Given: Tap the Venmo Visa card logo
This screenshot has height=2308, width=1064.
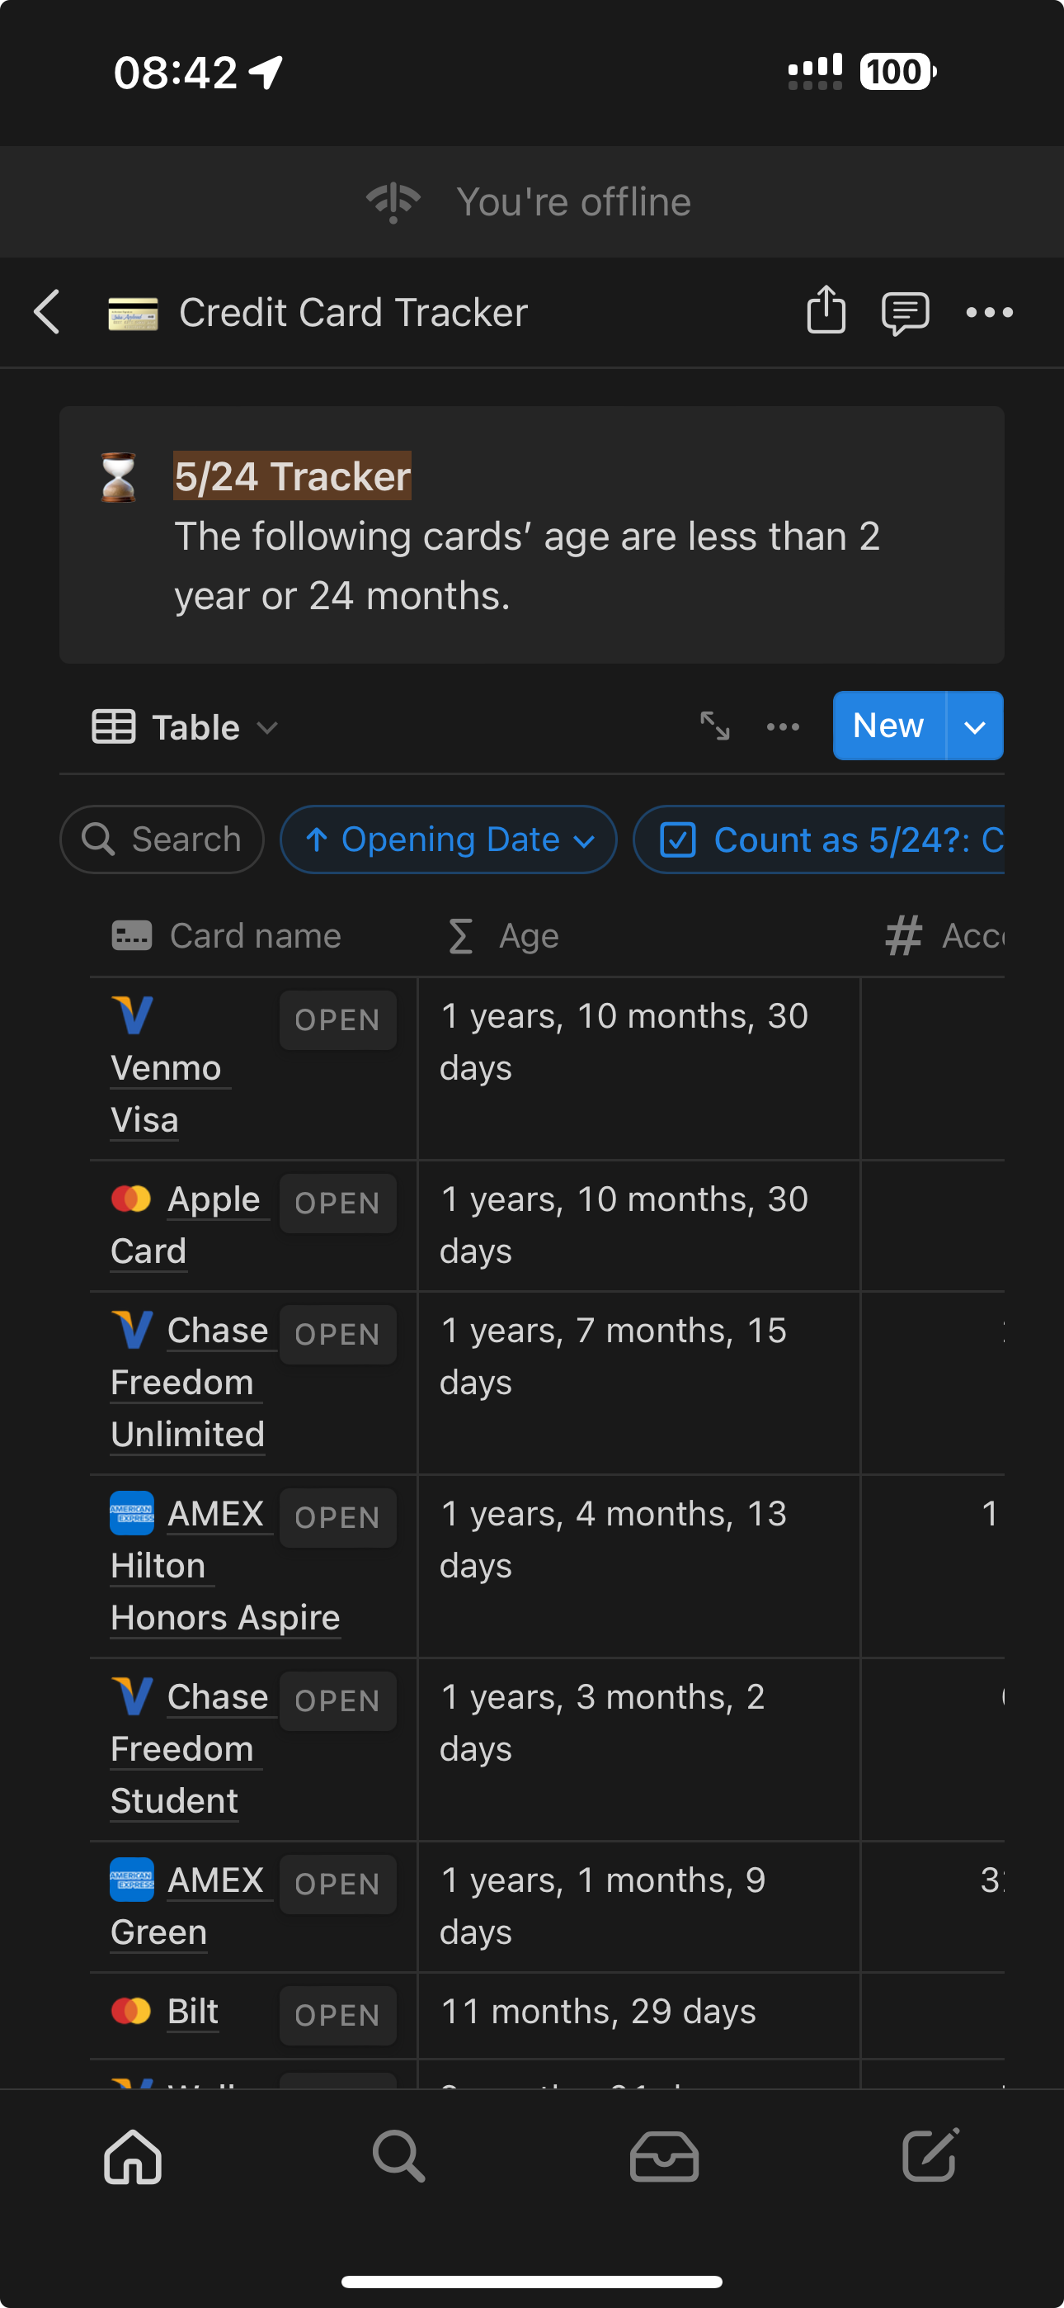Looking at the screenshot, I should click(132, 1016).
